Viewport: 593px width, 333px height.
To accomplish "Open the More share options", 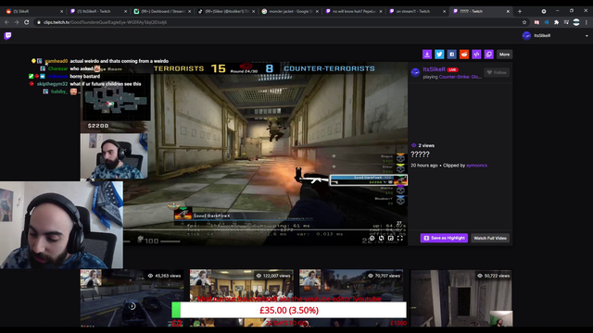I will 504,55.
